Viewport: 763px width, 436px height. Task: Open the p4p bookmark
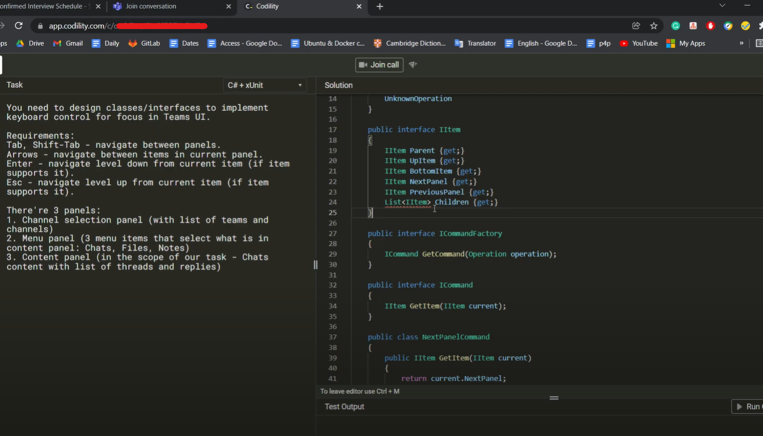point(599,43)
